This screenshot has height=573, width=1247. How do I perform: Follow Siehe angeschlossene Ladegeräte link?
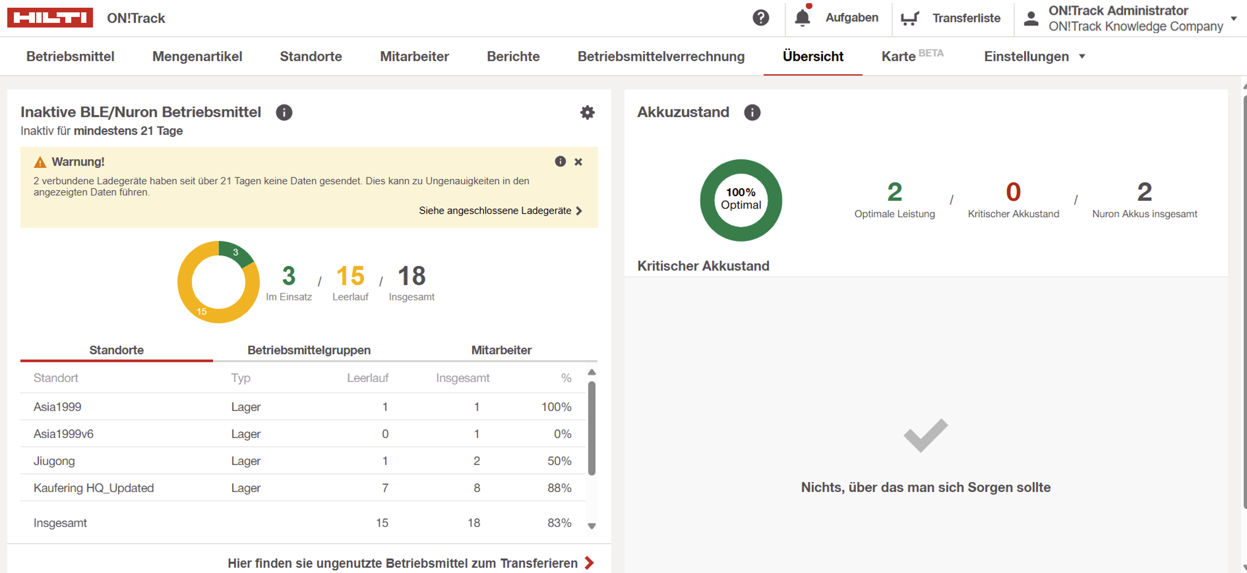(500, 210)
